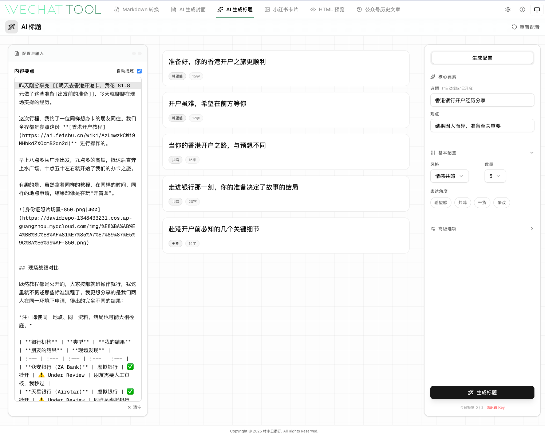Toggle the 希望感 expression angle chip
This screenshot has height=435, width=545.
(441, 203)
